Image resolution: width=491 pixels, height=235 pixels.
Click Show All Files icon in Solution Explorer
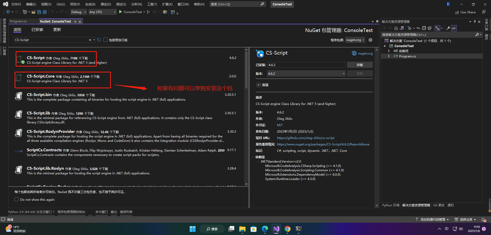click(430, 28)
